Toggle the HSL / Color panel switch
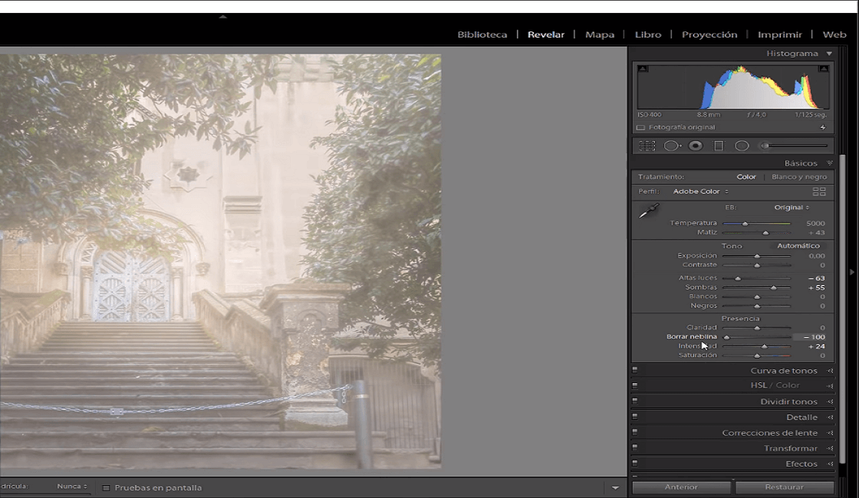 pos(635,385)
